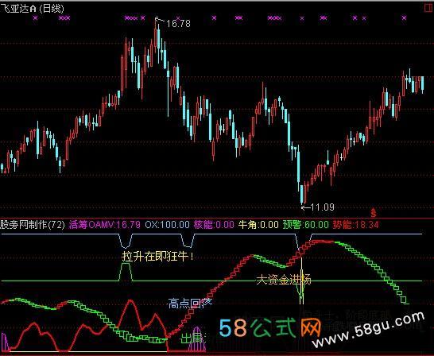Click the arrow beside 11.09 low price

click(x=305, y=207)
